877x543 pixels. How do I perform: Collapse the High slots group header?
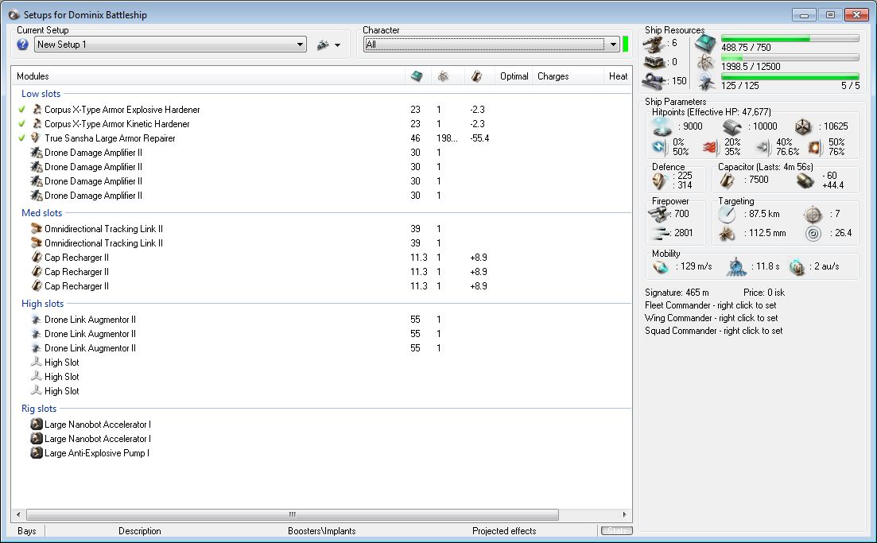point(42,303)
